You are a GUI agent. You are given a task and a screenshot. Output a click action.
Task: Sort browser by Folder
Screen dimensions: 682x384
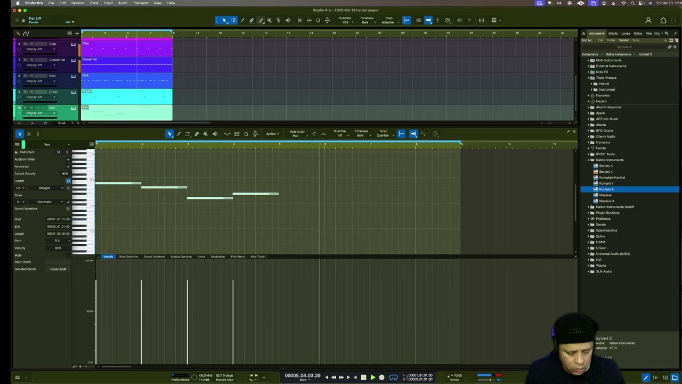611,40
